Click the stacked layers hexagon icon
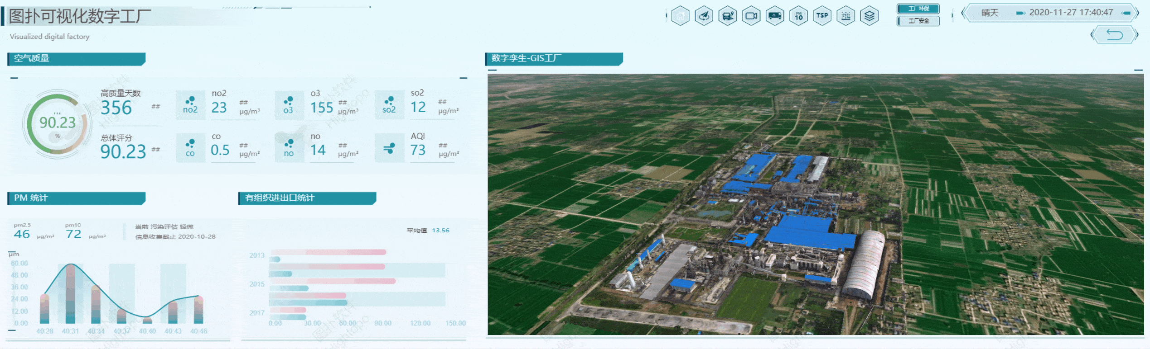The width and height of the screenshot is (1150, 349). pyautogui.click(x=869, y=16)
